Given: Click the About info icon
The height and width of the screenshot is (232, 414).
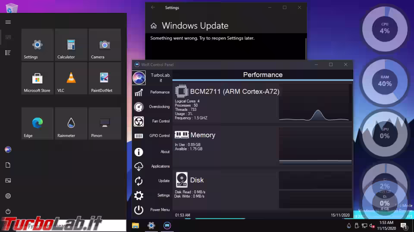Looking at the screenshot, I should click(x=139, y=152).
